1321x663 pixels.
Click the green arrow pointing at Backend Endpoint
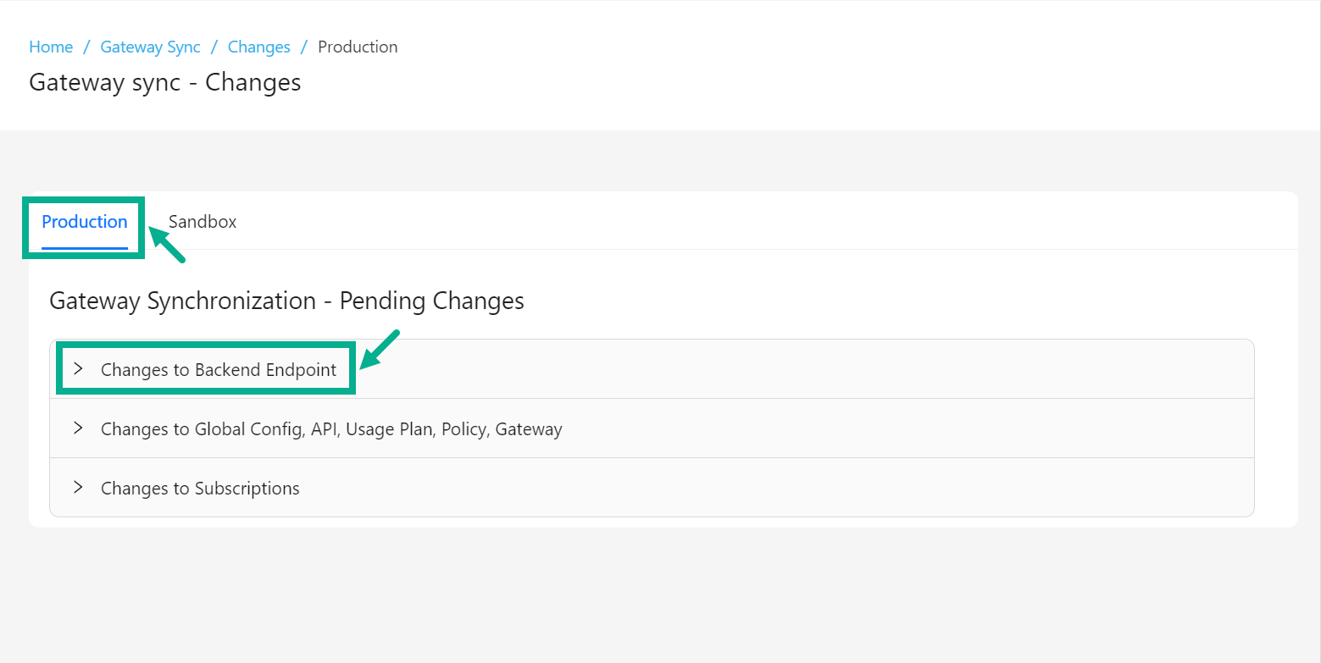(379, 349)
